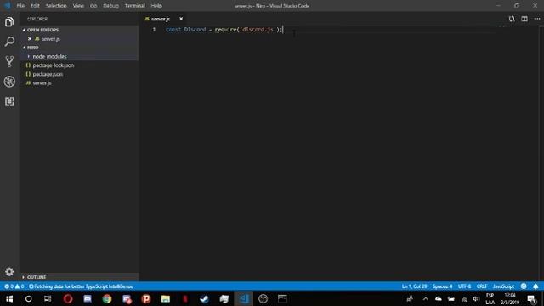The image size is (544, 306).
Task: Open the Windows Start menu
Action: [x=9, y=298]
